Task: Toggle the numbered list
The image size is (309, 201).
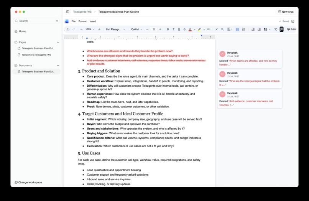Action: (244, 29)
